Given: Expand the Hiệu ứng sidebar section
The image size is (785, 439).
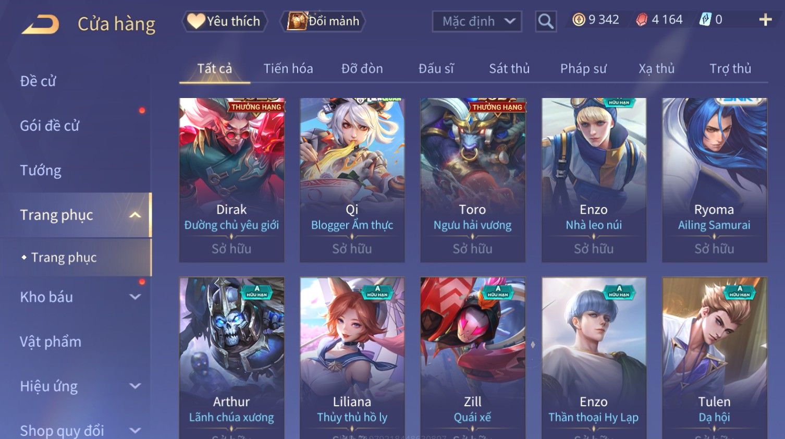Looking at the screenshot, I should 135,386.
